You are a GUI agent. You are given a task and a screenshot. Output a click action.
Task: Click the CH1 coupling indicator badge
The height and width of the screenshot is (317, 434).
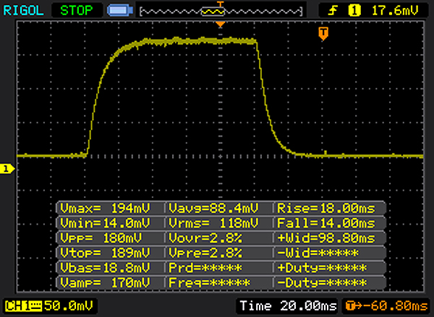[x=23, y=306]
